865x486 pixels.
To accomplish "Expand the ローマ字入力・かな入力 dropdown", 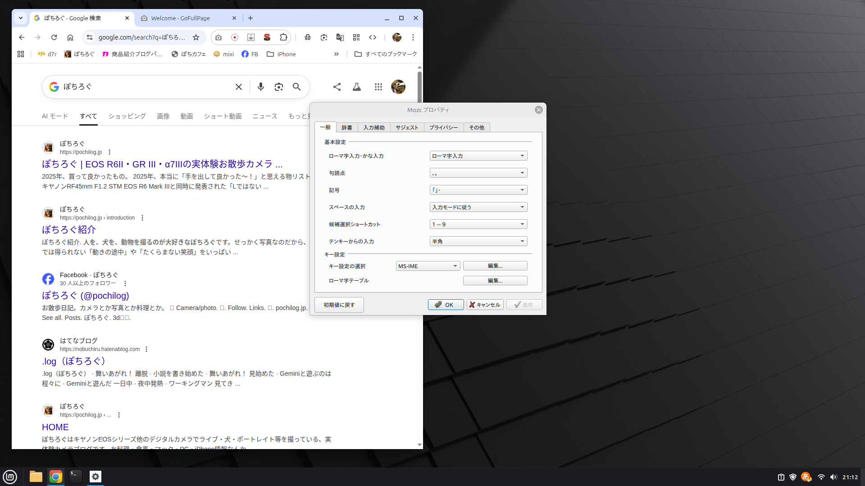I will point(478,156).
